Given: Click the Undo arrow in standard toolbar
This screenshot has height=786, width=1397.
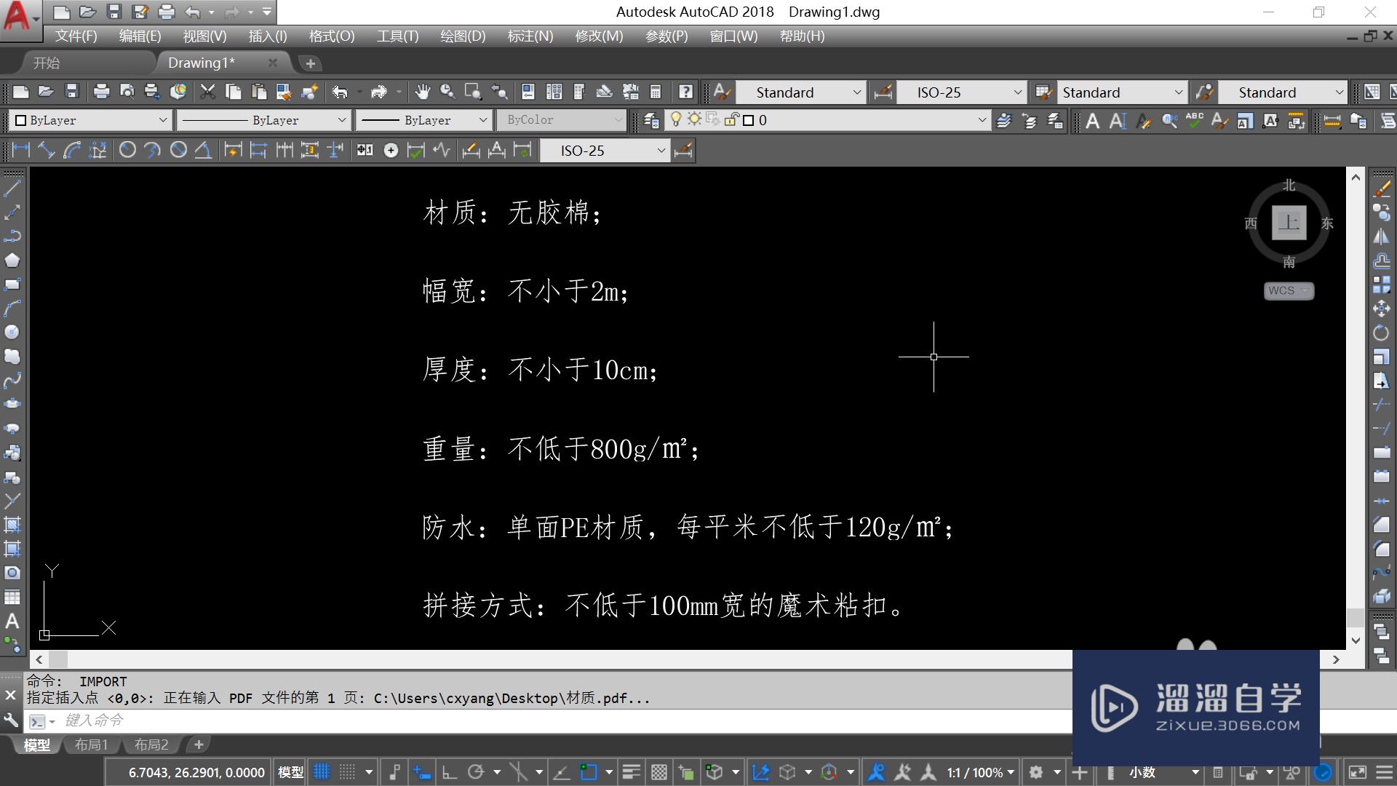Looking at the screenshot, I should [x=340, y=92].
